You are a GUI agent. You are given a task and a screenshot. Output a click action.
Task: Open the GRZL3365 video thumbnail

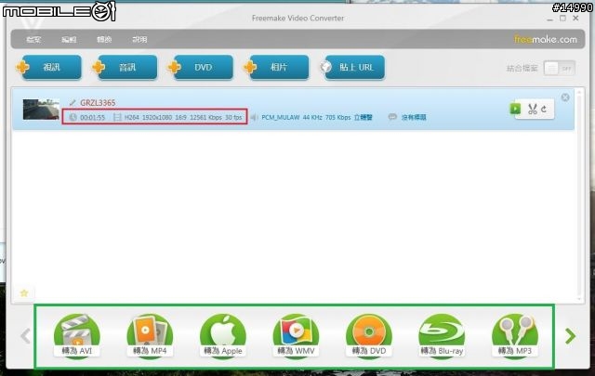click(x=41, y=110)
